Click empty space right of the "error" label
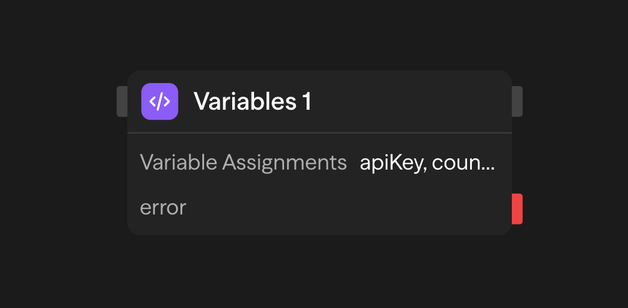 tap(343, 207)
